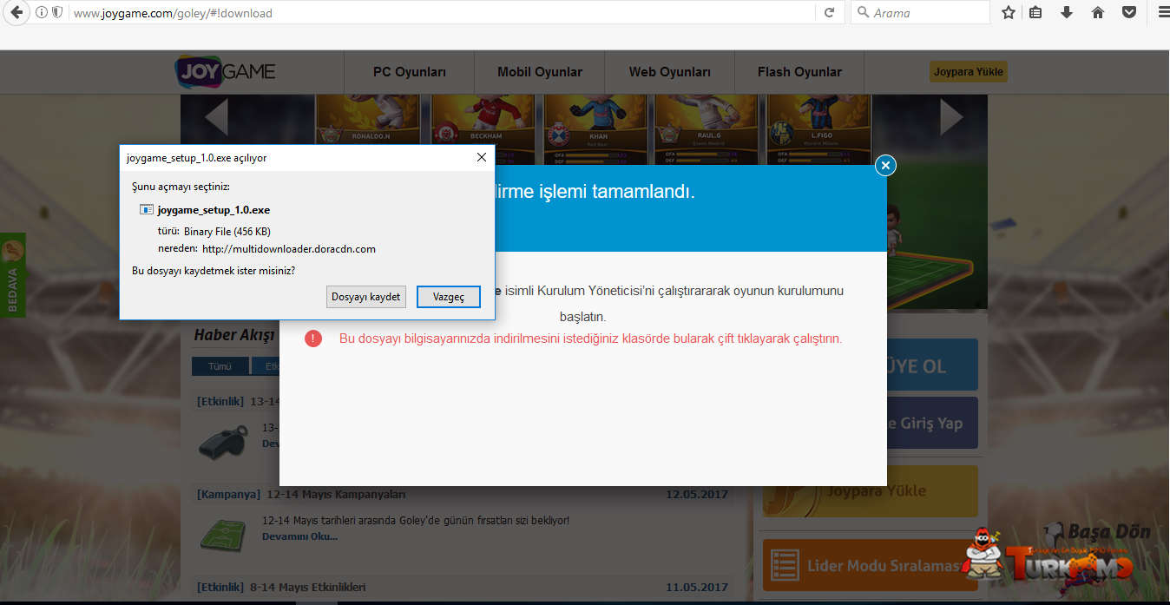Click the yellow Joypara Yükle sidebar button
The image size is (1170, 605).
tap(871, 491)
